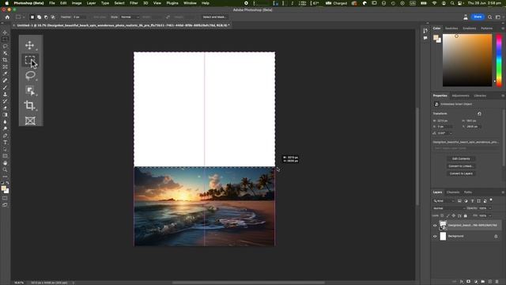
Task: Open the layer filter Kind dropdown
Action: [444, 201]
